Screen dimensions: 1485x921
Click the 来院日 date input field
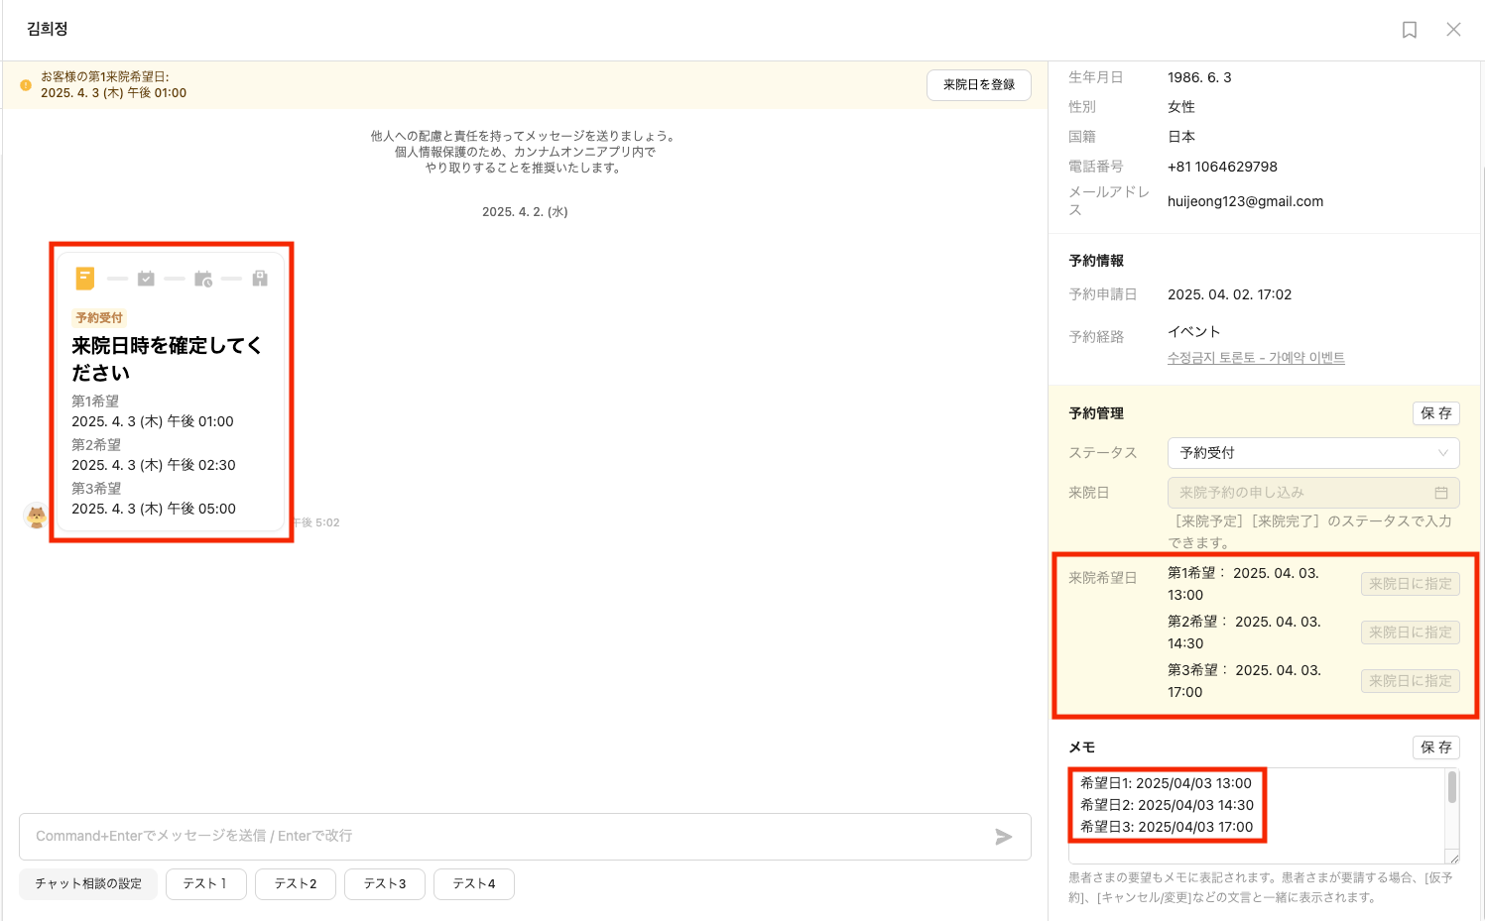pyautogui.click(x=1313, y=493)
